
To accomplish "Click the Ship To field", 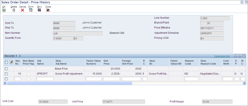I will click(x=64, y=28).
